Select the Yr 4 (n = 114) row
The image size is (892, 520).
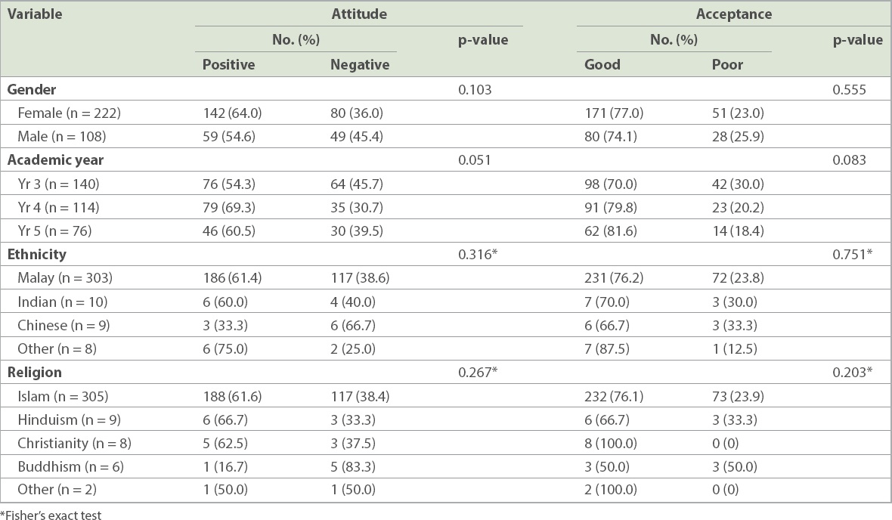point(446,207)
